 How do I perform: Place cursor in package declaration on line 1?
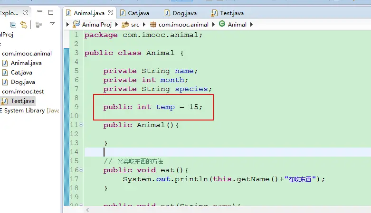tap(143, 35)
